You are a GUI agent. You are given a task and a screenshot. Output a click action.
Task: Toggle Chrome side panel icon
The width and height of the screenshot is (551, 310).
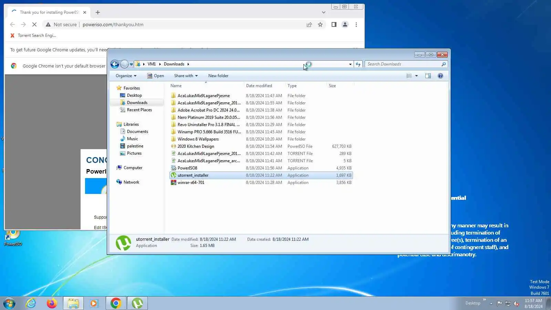[x=334, y=24]
